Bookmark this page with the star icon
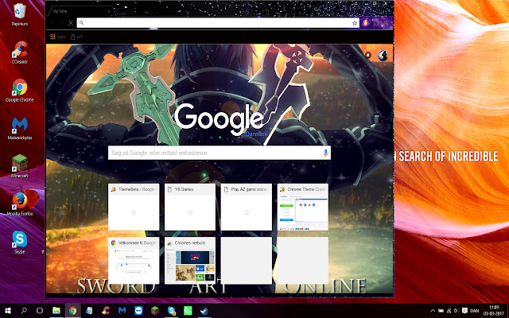 (355, 23)
